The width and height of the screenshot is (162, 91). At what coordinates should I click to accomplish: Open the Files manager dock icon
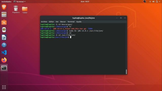click(4, 15)
